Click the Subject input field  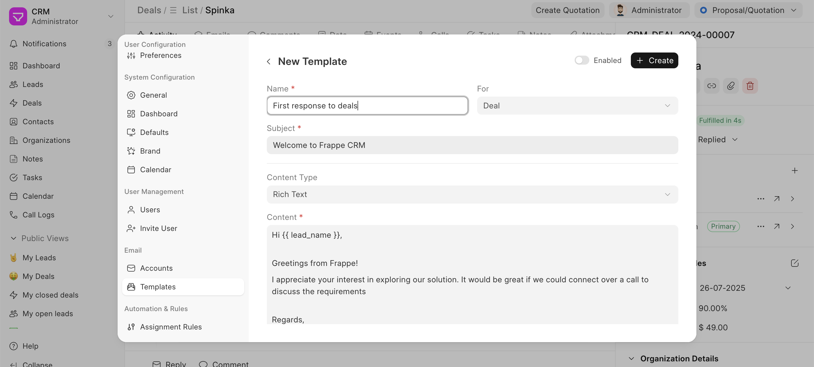tap(472, 145)
